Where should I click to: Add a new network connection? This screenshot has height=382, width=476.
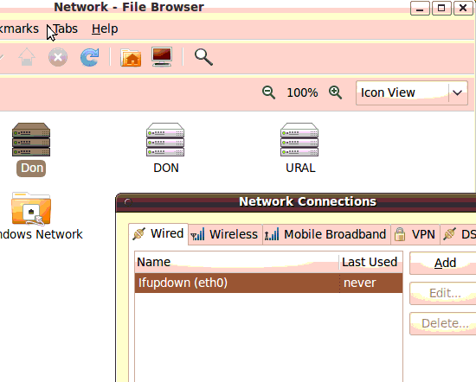point(443,263)
